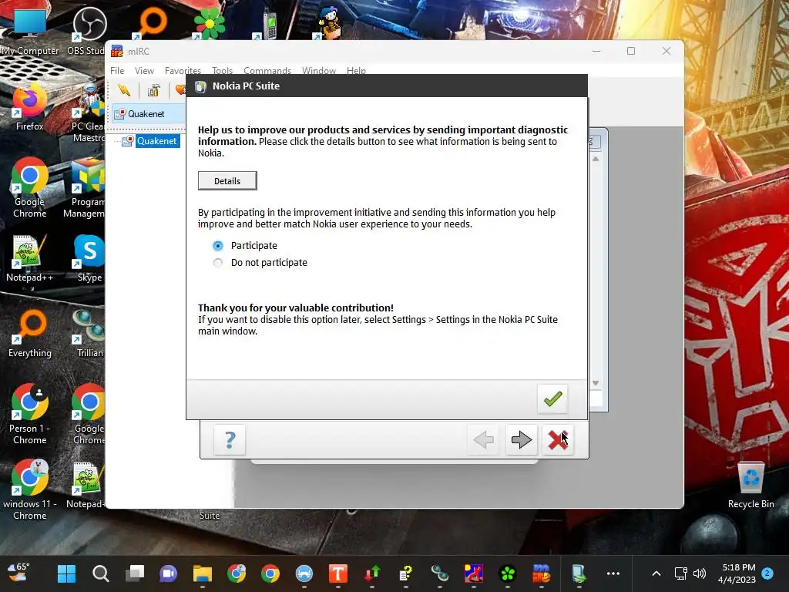
Task: Click the grayed back arrow button
Action: tap(484, 439)
